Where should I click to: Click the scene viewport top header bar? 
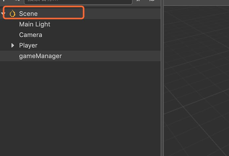[196, 2]
